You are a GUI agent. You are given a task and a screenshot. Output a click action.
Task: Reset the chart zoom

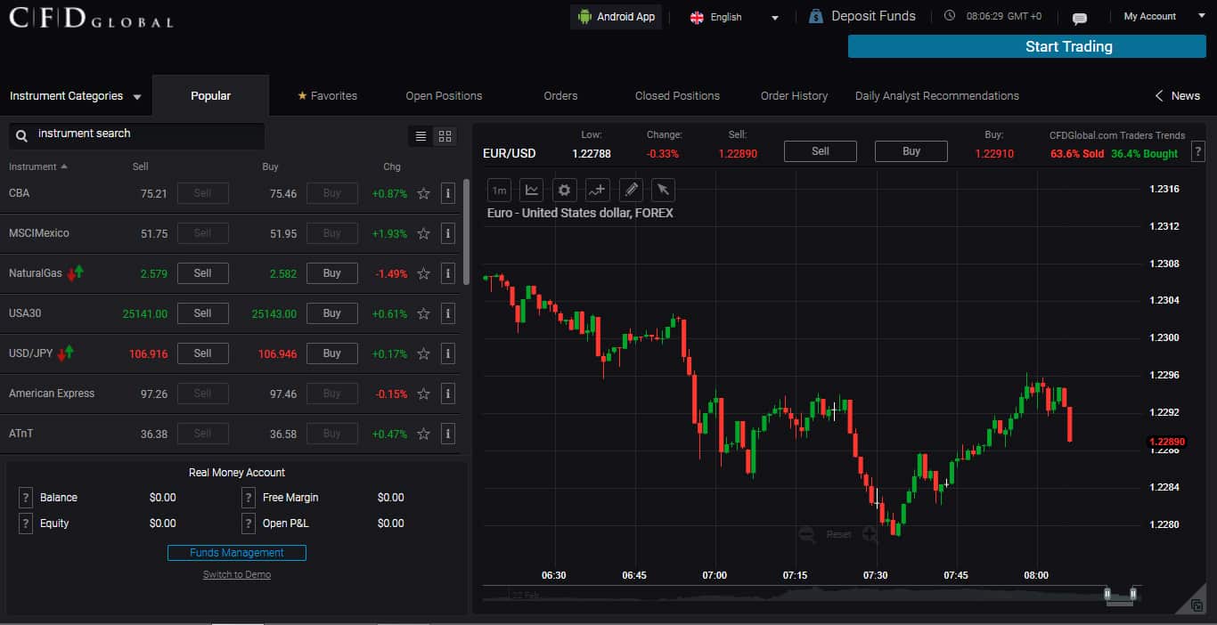[839, 534]
